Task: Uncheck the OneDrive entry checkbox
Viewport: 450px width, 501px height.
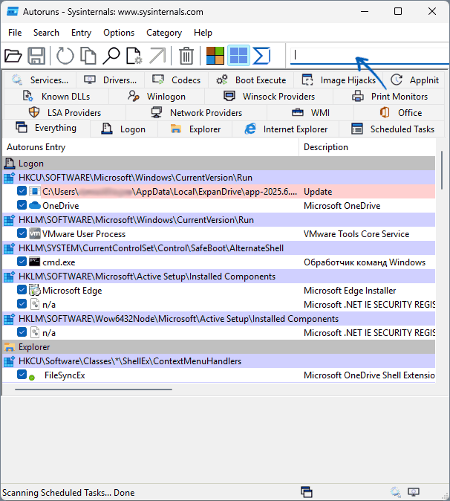Action: pos(22,205)
